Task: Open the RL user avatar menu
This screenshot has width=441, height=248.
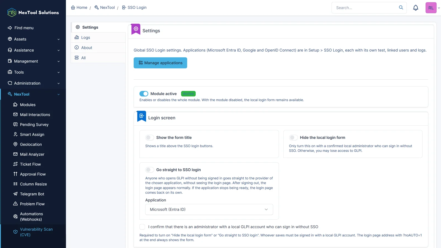Action: [431, 8]
